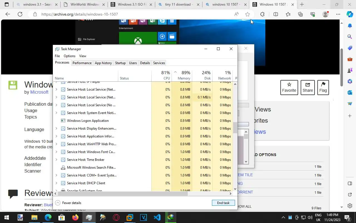356x223 pixels.
Task: Expand Service Host: Time Broker row
Action: pyautogui.click(x=56, y=160)
